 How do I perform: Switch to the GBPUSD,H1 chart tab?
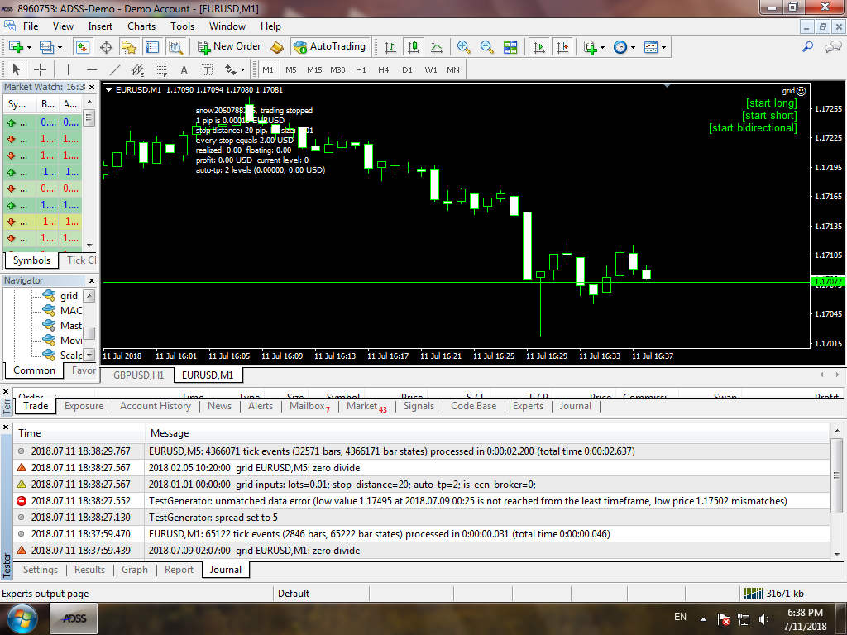click(x=138, y=375)
